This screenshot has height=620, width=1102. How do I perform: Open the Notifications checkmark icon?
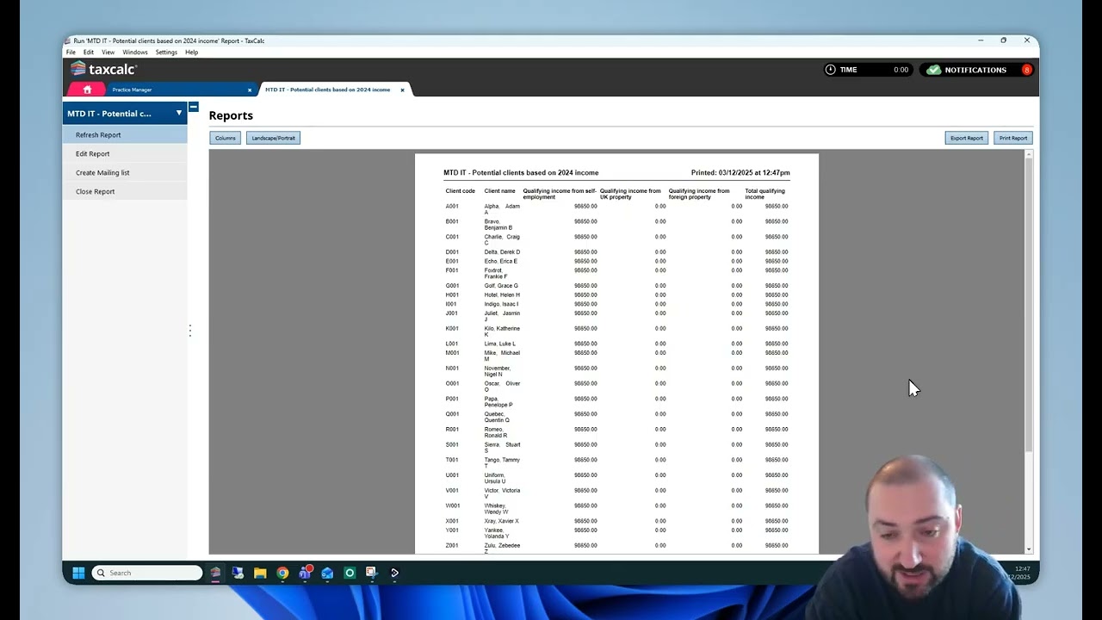pos(933,70)
